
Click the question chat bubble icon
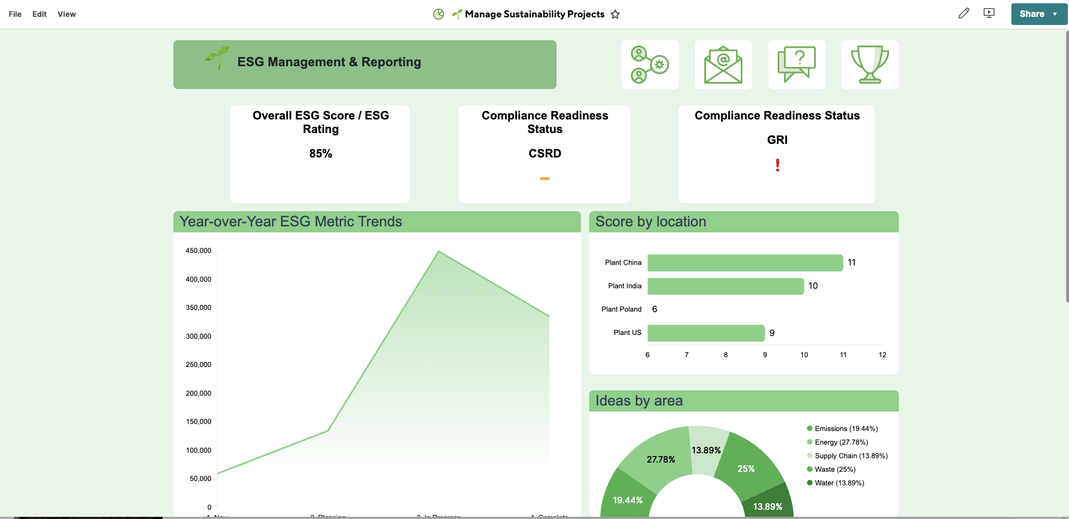click(x=796, y=65)
